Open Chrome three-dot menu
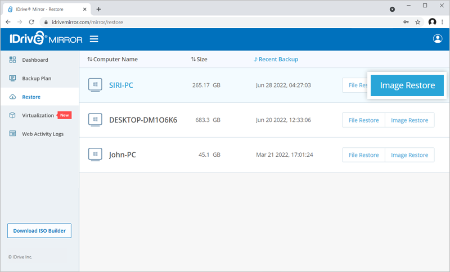The image size is (450, 272). click(x=442, y=22)
